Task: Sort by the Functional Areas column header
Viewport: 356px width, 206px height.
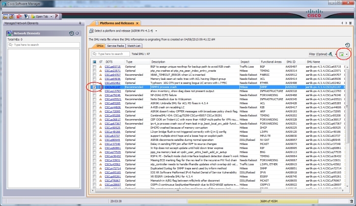Action: pos(272,62)
